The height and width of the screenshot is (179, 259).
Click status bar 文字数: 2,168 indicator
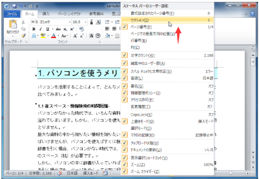pos(40,173)
